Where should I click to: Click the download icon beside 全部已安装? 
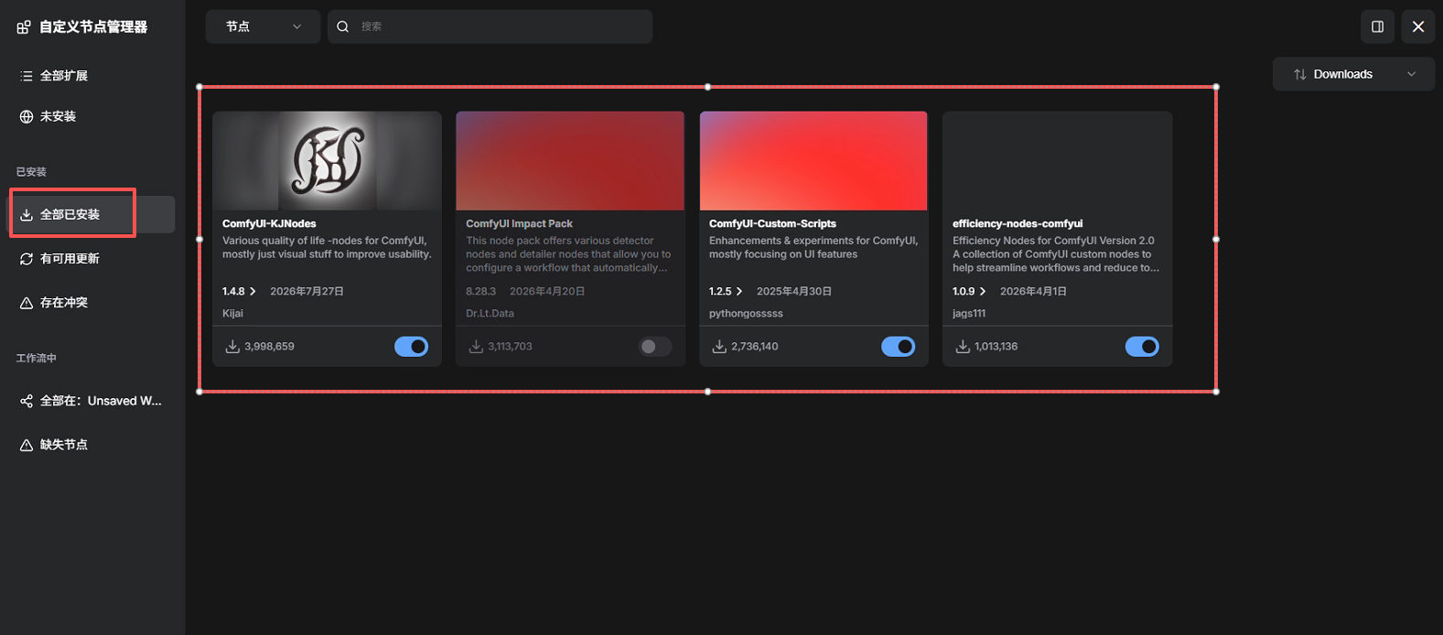[27, 214]
